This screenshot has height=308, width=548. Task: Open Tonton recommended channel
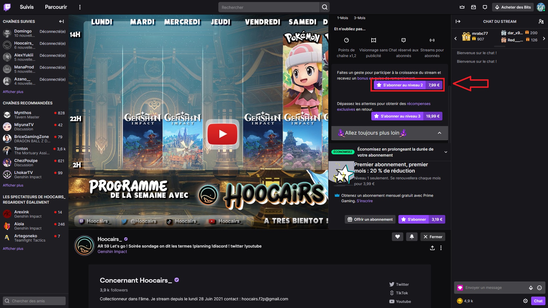[x=34, y=151]
